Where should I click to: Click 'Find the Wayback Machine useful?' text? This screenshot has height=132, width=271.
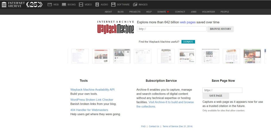point(159,42)
